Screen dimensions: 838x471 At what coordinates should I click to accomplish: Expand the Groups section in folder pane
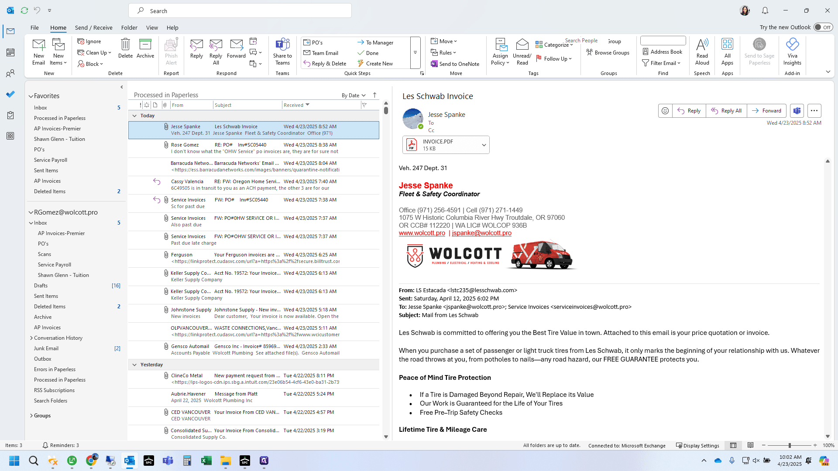point(31,416)
